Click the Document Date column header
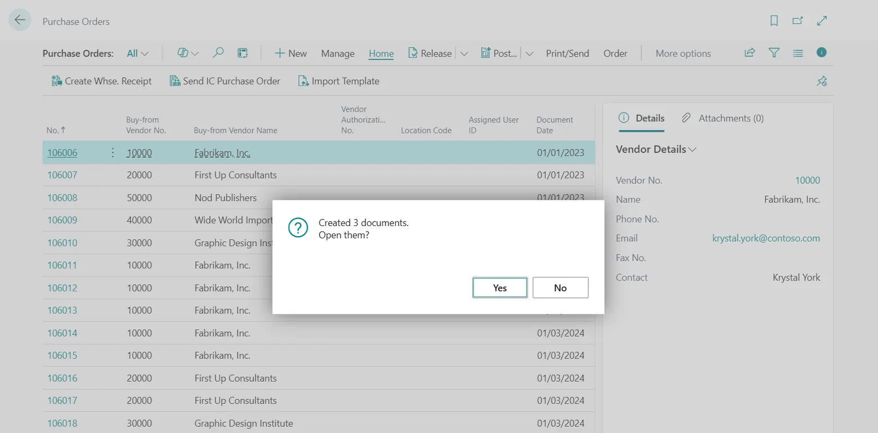Screen dimensions: 878x433 pos(555,125)
